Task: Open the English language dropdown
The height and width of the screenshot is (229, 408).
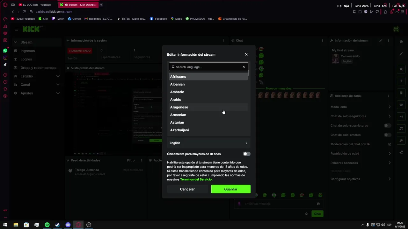Action: 208,143
